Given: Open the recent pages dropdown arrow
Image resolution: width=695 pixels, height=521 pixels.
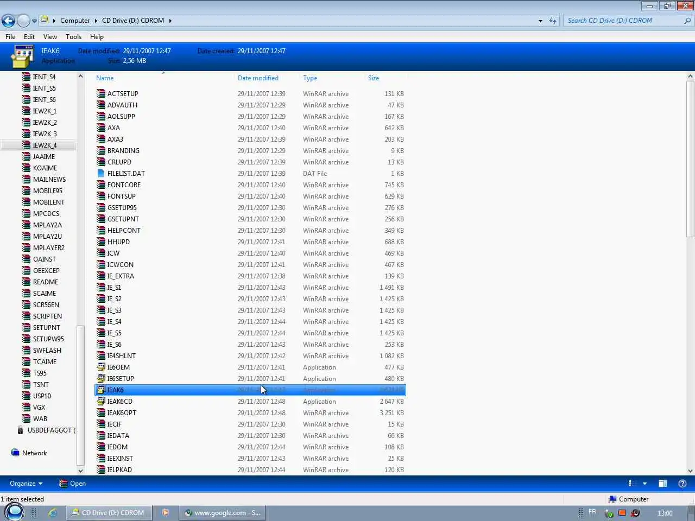Looking at the screenshot, I should (x=34, y=21).
